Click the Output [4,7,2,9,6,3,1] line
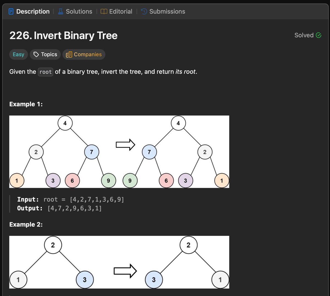Screen dimensions: 330x296 coord(59,208)
